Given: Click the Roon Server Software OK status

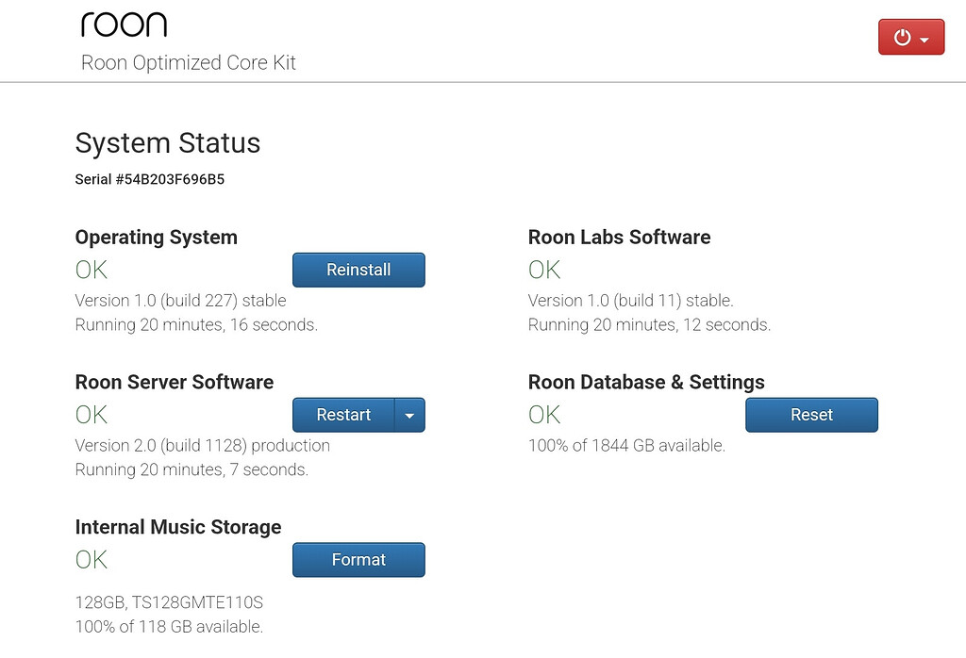Looking at the screenshot, I should tap(91, 415).
